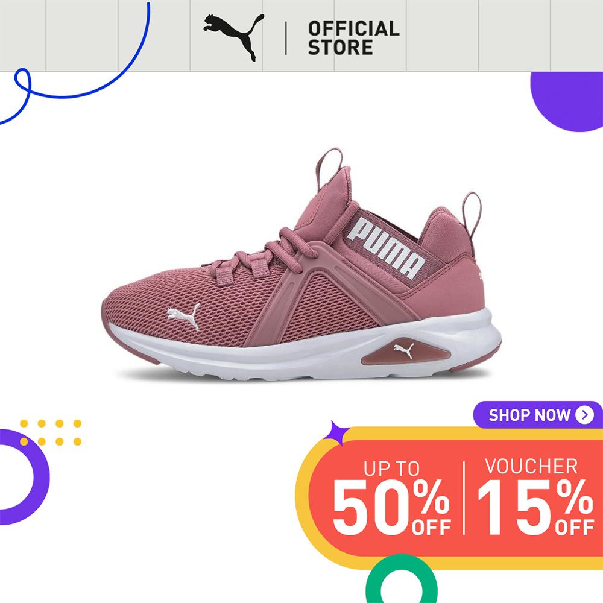Click the OFFICIAL STORE text
This screenshot has width=603, height=603.
click(353, 38)
